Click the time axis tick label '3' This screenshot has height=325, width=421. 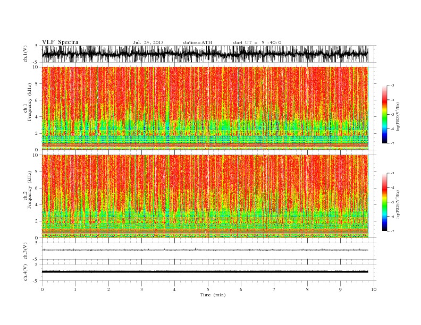pyautogui.click(x=141, y=289)
